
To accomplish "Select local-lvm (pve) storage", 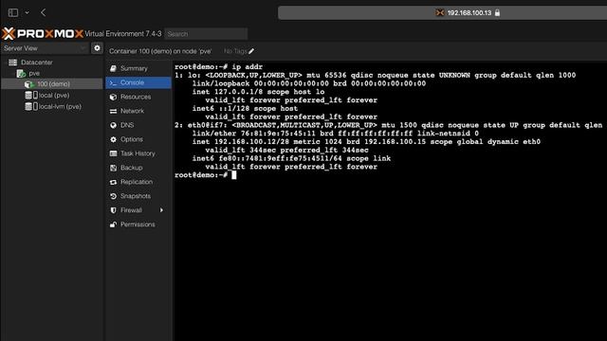I will 60,106.
